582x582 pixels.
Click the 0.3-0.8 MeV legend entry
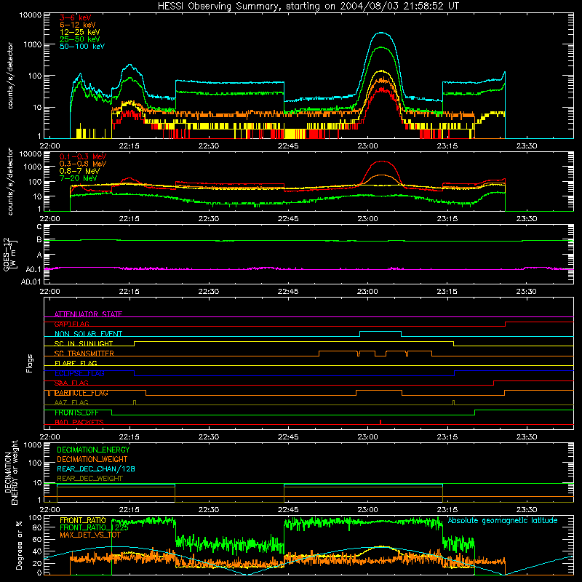[x=83, y=164]
